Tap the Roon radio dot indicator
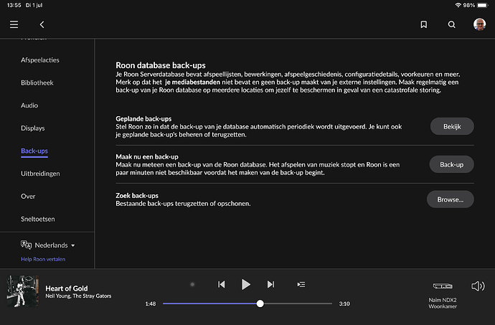The image size is (495, 325). 192,285
